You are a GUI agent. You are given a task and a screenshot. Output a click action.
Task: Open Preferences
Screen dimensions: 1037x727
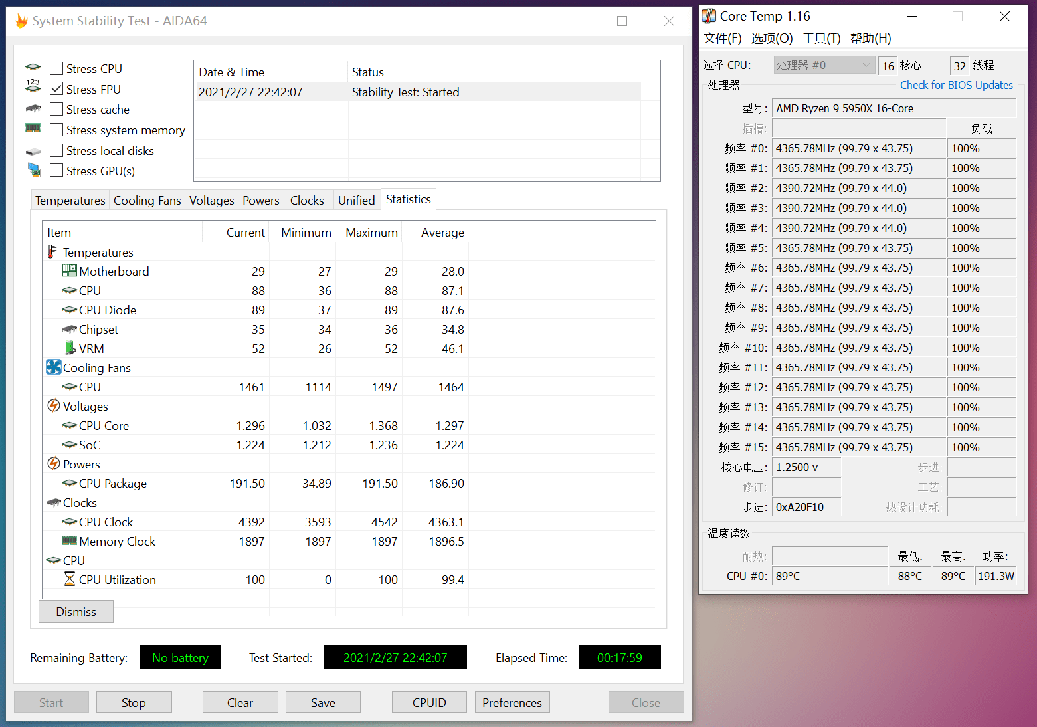[512, 702]
